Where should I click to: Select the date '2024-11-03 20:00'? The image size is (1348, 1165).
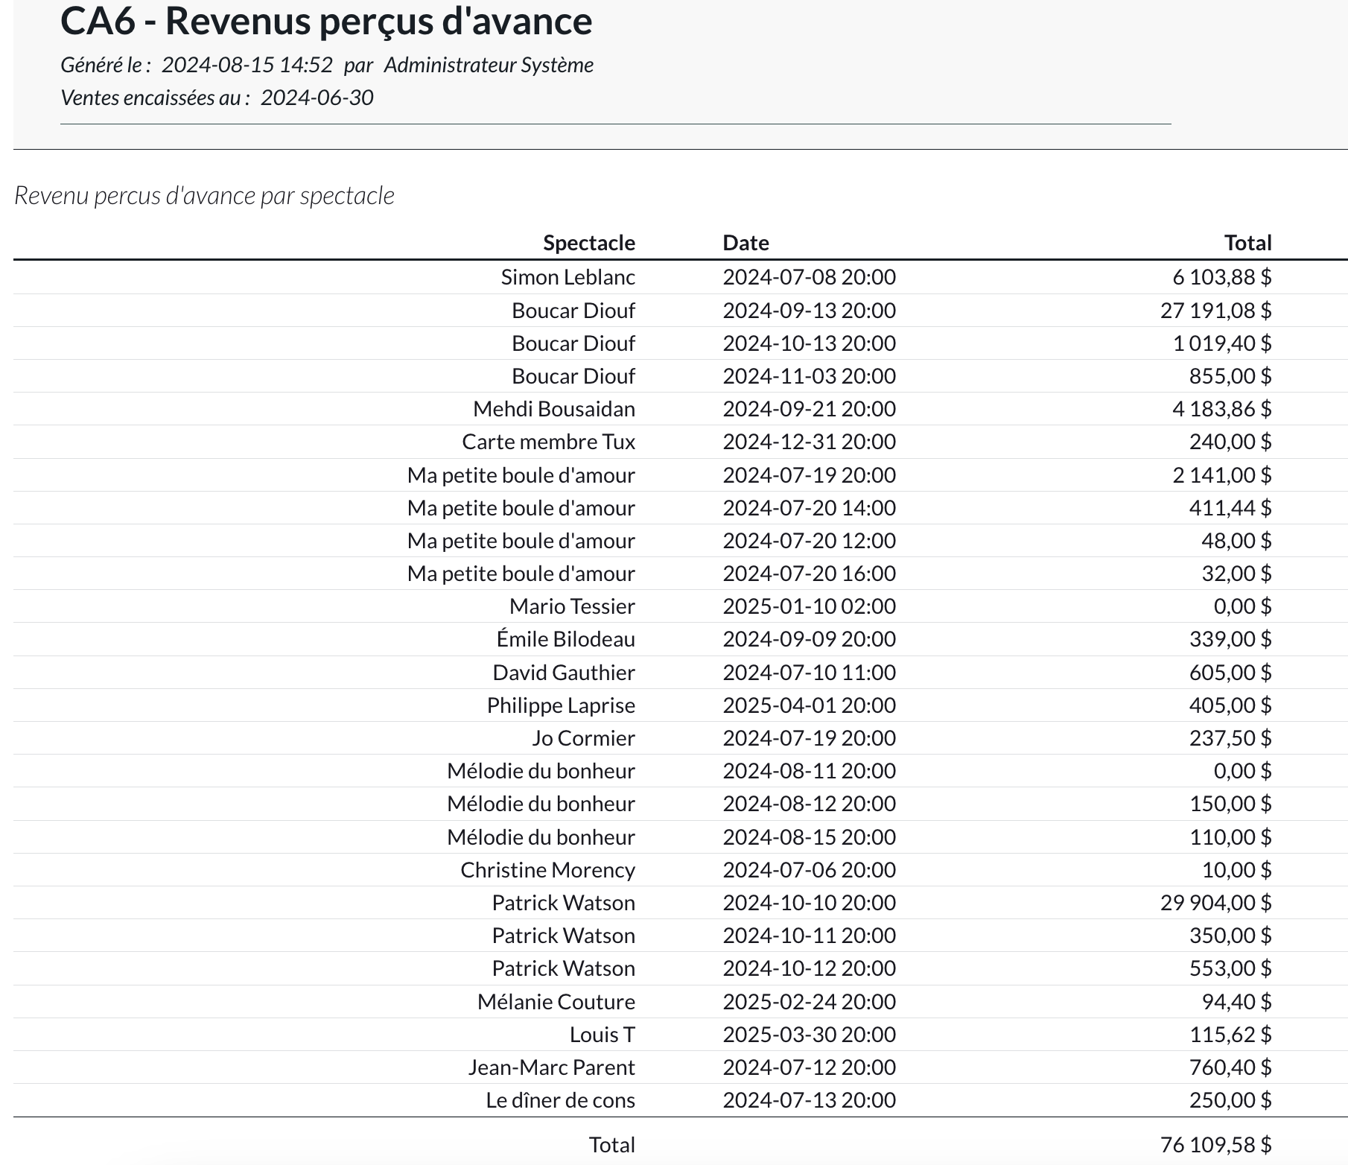click(809, 376)
